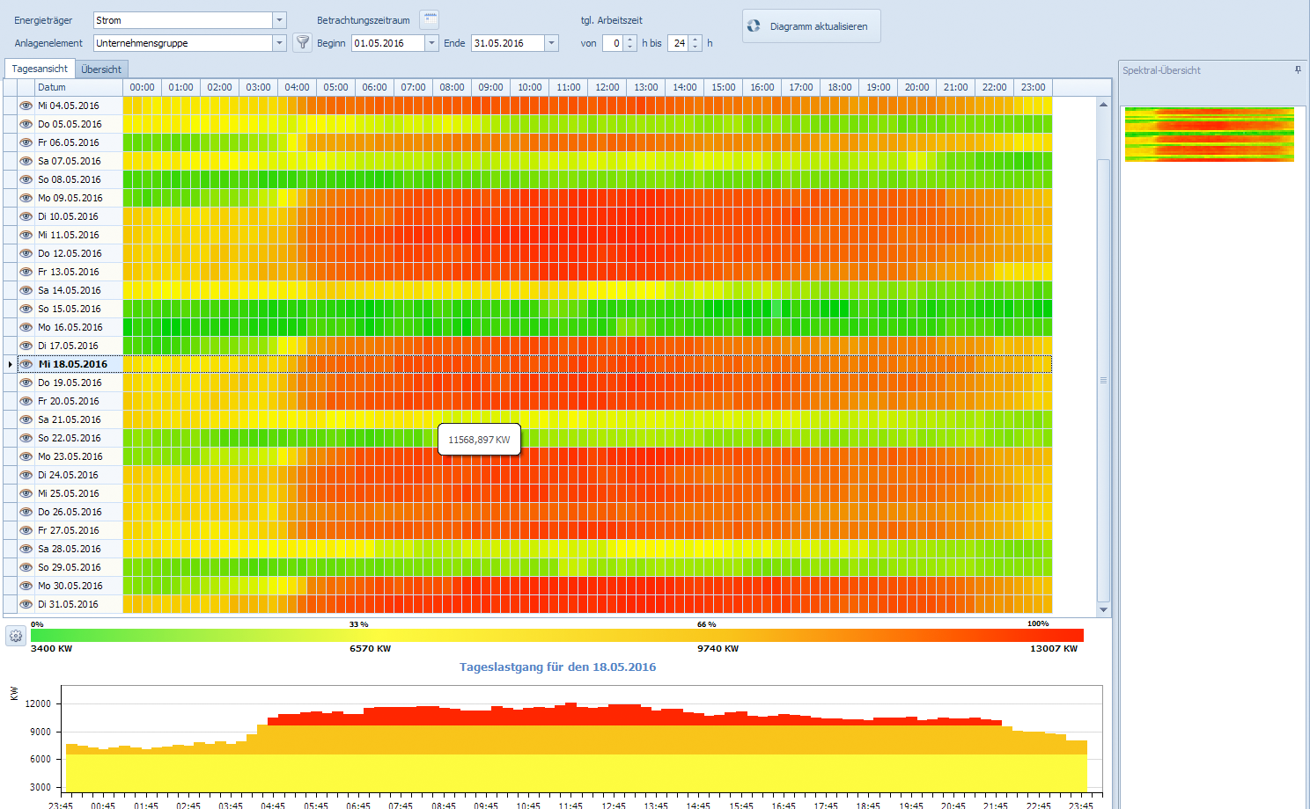Toggle eye icon for Di 31.05.2016
The height and width of the screenshot is (809, 1310).
(x=26, y=604)
